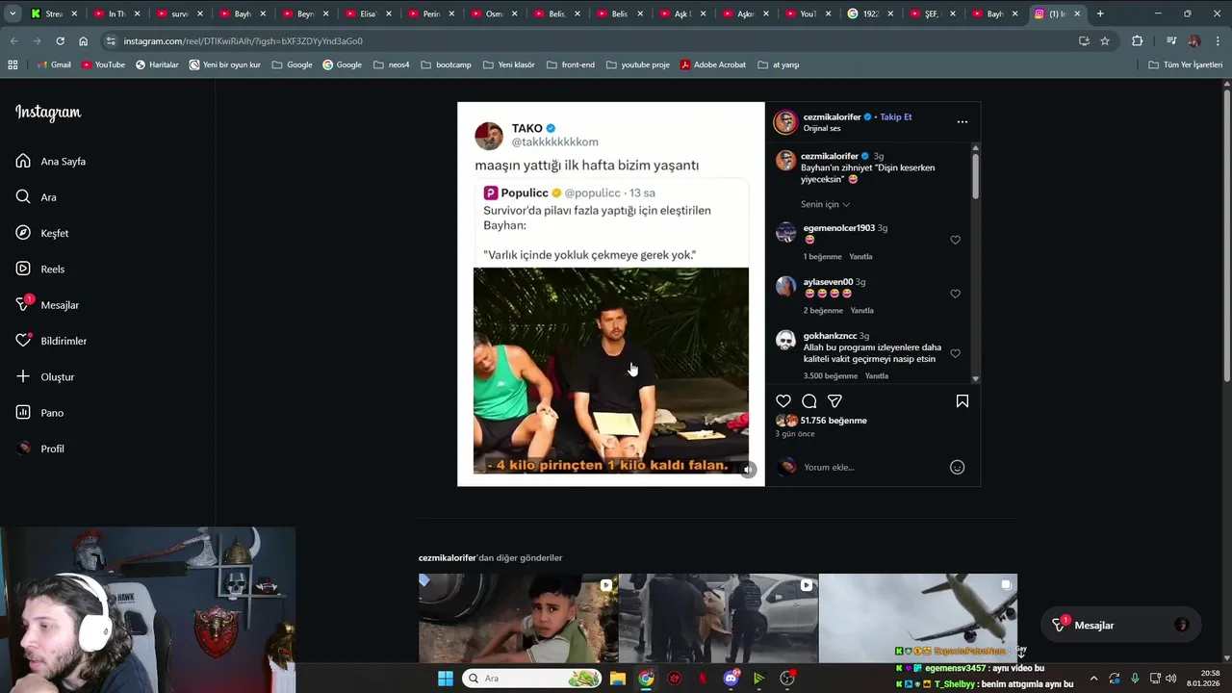1232x693 pixels.
Task: Open Chrome extensions puzzle icon
Action: pos(1137,41)
